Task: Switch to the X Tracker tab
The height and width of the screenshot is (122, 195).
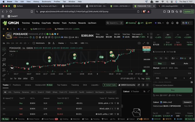Action: [x=135, y=91]
